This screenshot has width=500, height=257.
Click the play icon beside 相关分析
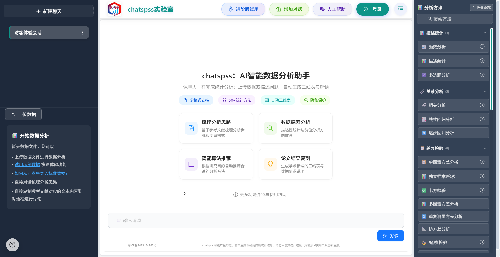[482, 105]
